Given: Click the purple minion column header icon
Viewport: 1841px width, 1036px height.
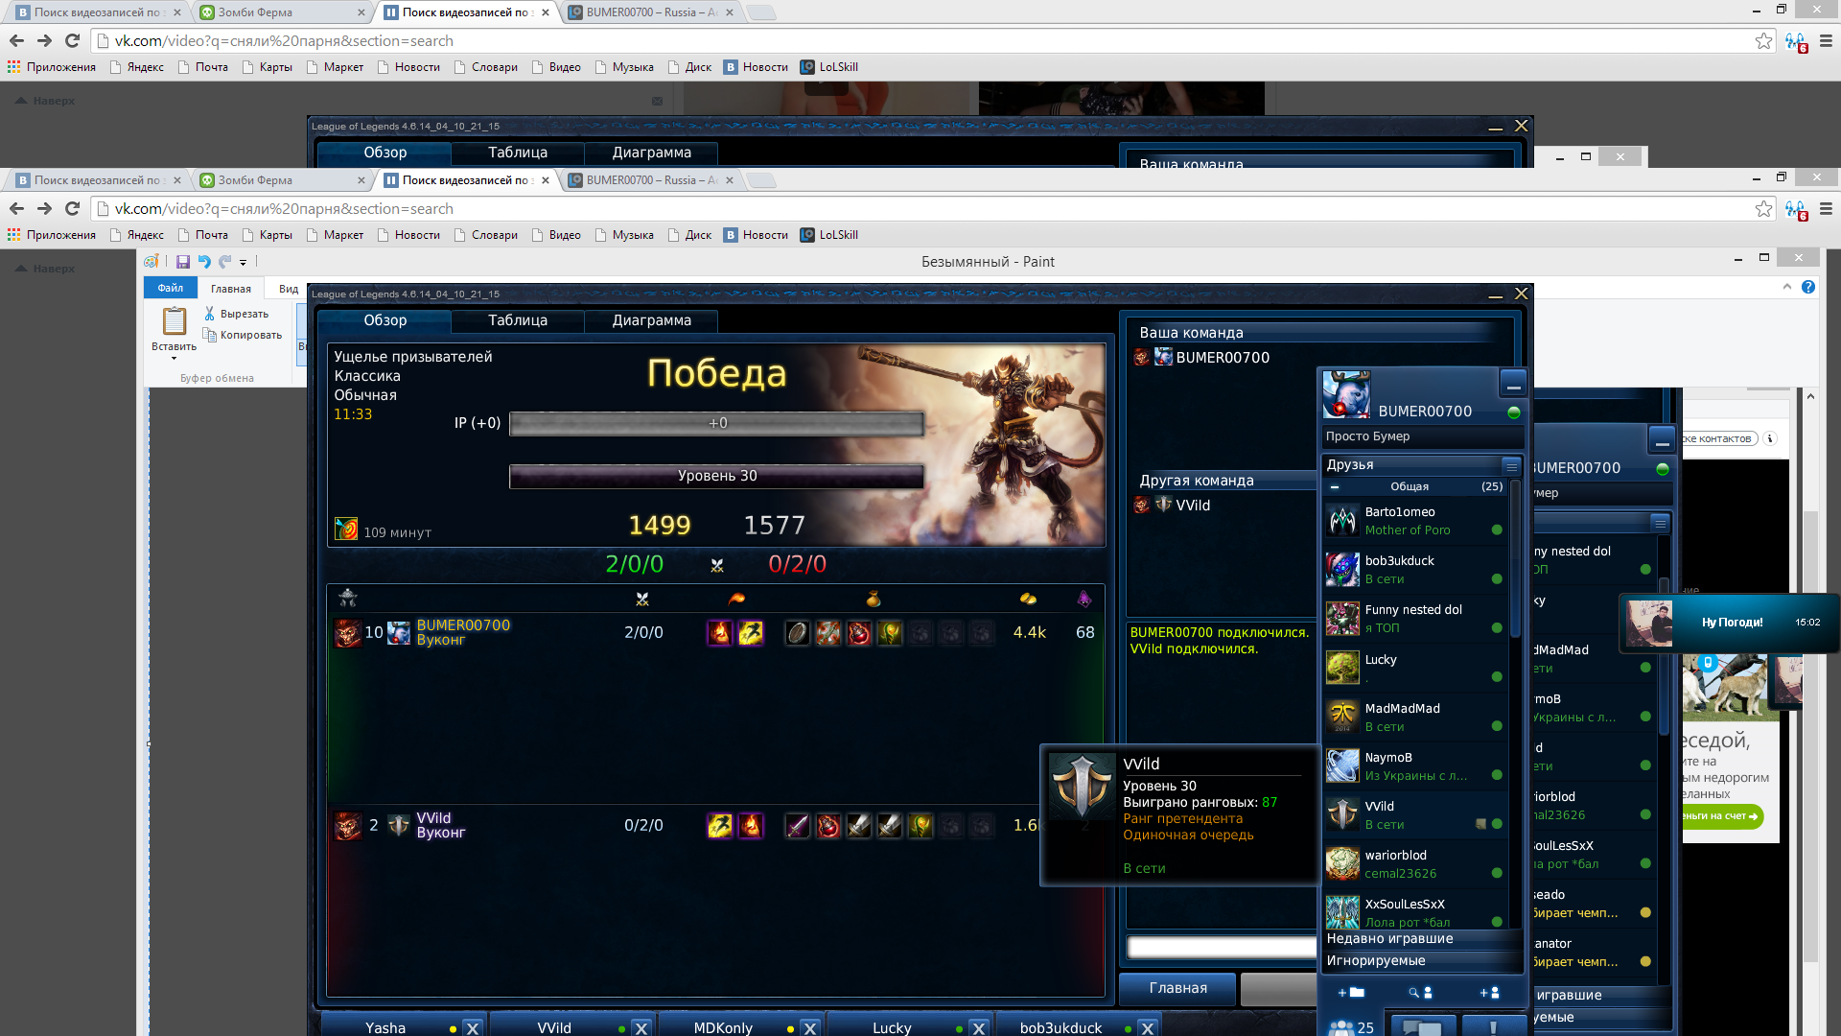Looking at the screenshot, I should pos(1084,600).
